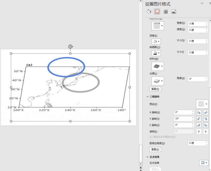Image resolution: width=211 pixels, height=171 pixels.
Task: Toggle the keep text flat (保持文本平面状态) checkbox
Action: 151,137
